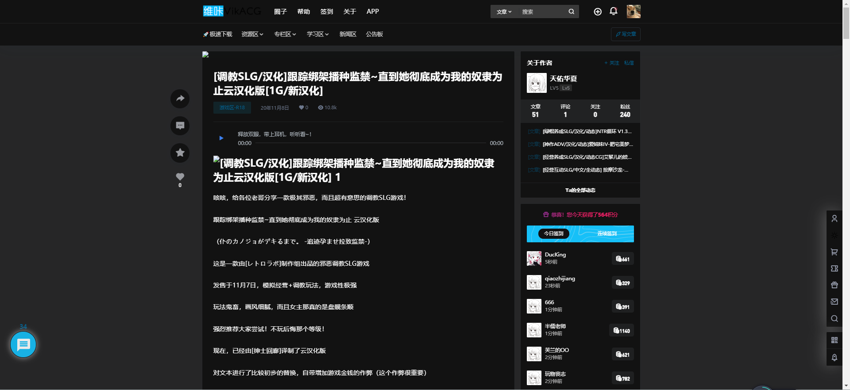
Task: Open the blue floating chat bubble
Action: pyautogui.click(x=23, y=344)
